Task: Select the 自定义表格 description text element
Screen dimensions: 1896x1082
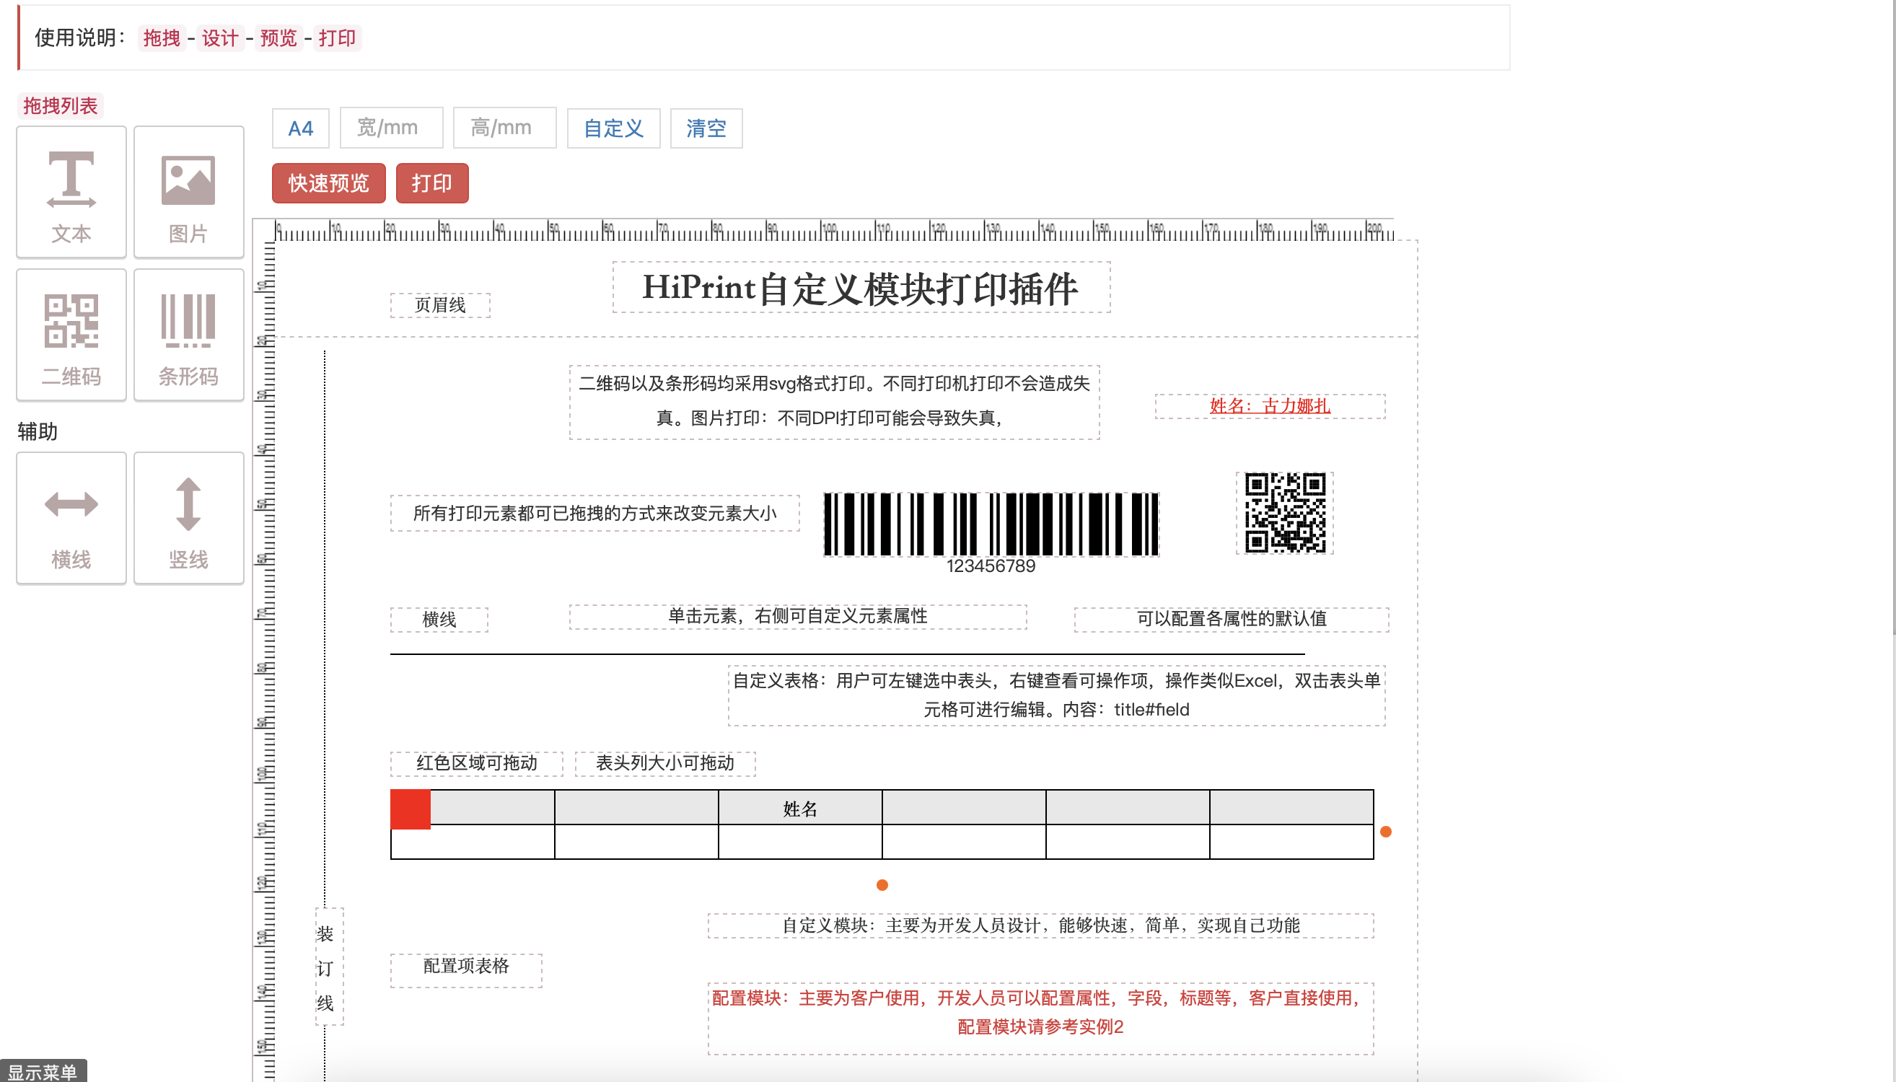Action: click(1057, 695)
